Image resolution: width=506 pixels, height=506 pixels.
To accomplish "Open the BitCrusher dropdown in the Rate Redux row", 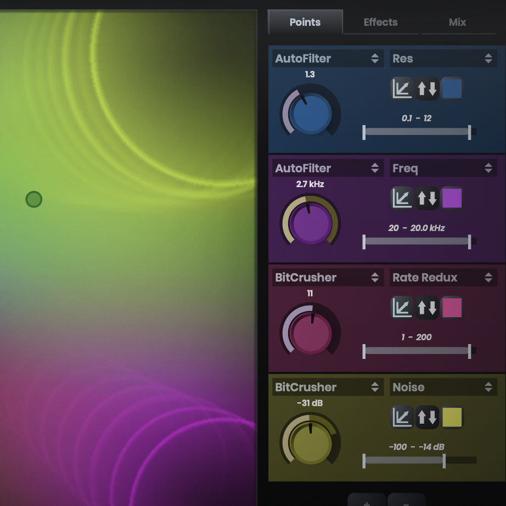I will click(x=328, y=277).
